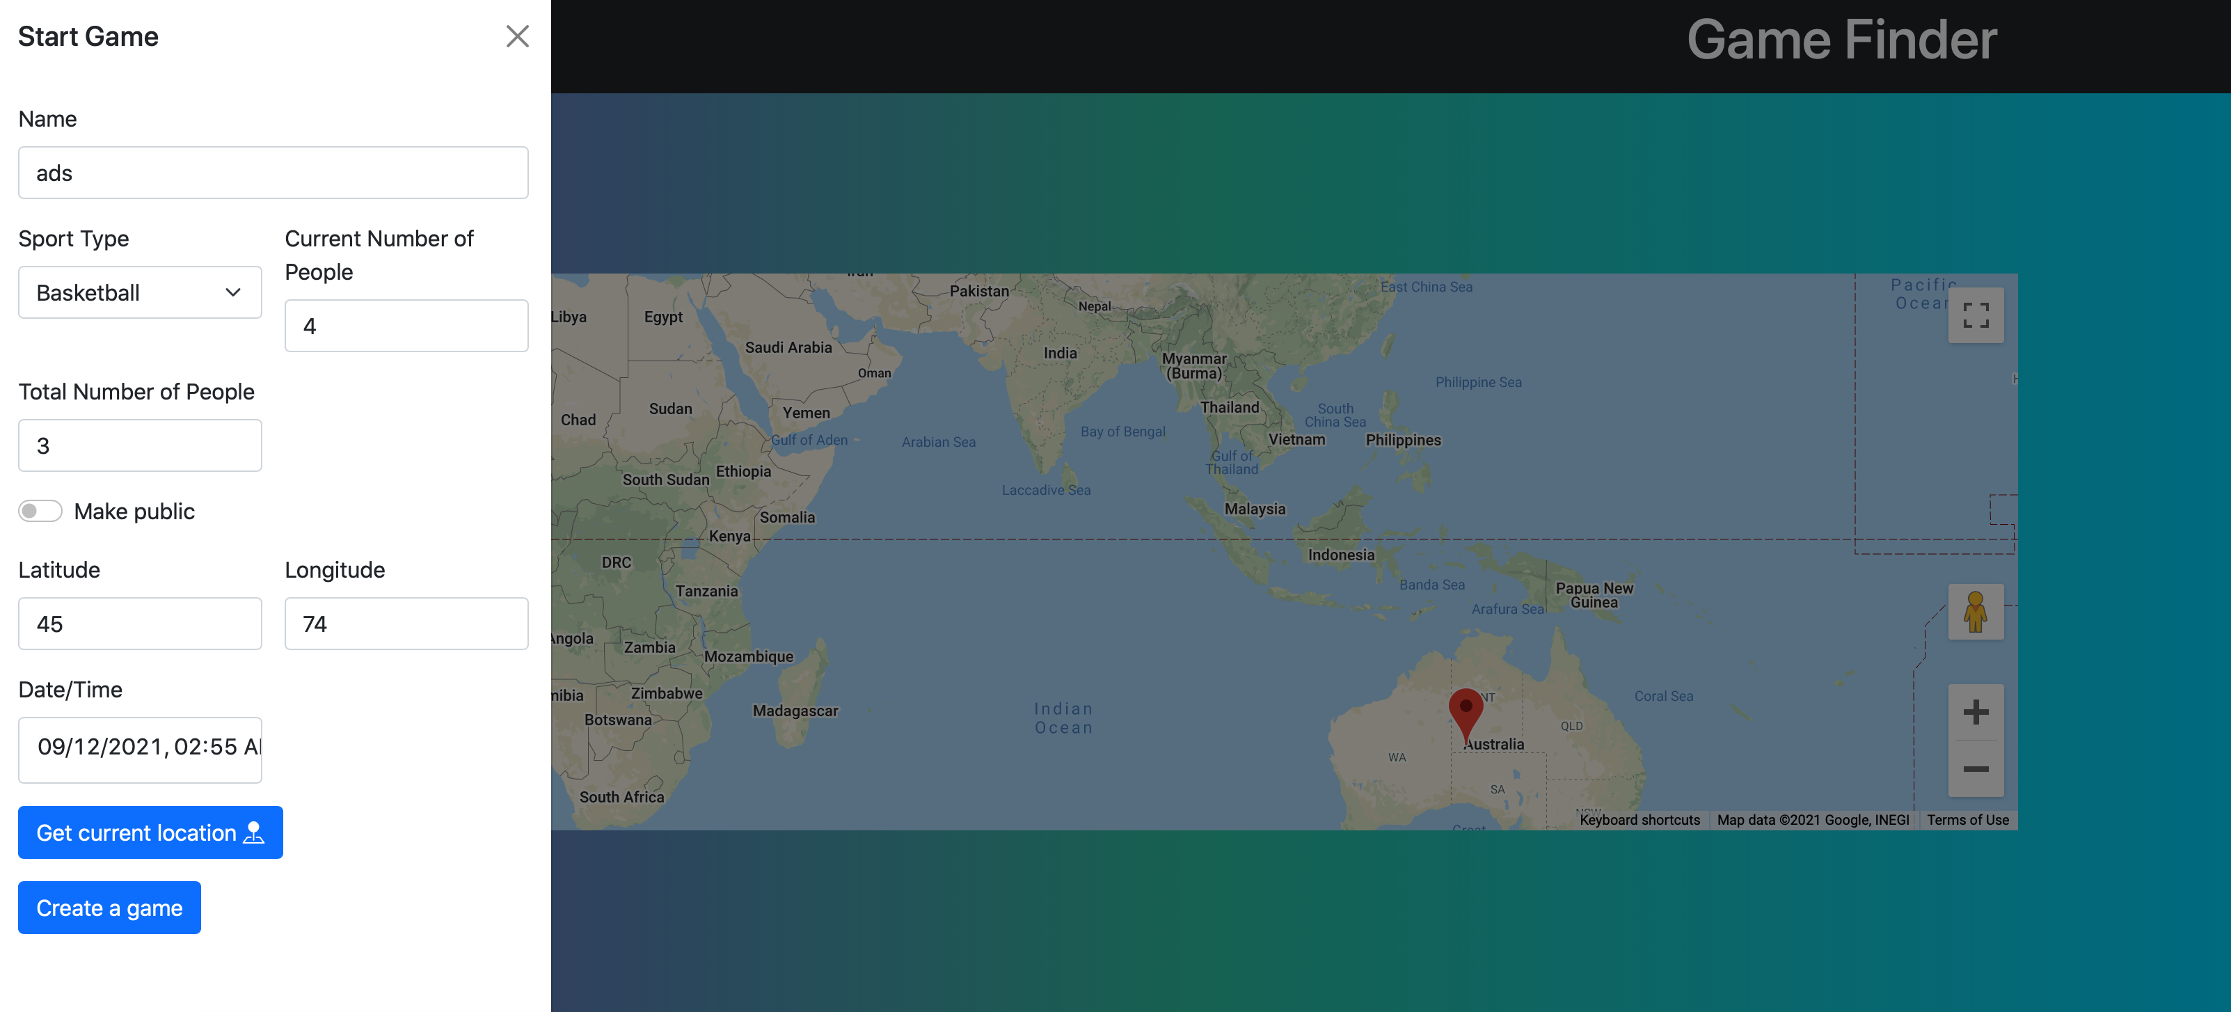Open the Sport Type dropdown
This screenshot has width=2231, height=1012.
[x=139, y=293]
